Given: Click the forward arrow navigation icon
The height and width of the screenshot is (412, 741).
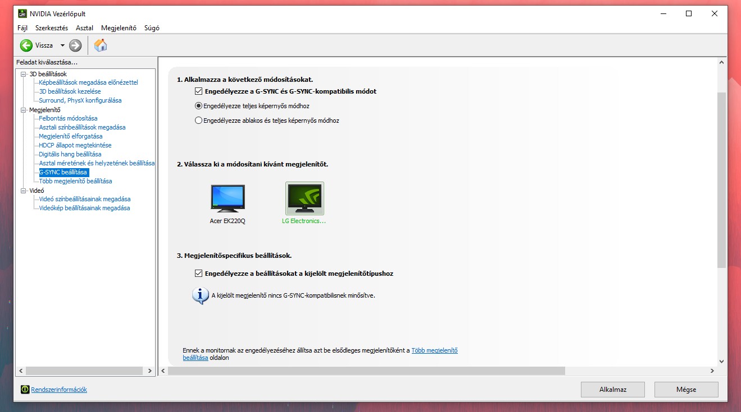Looking at the screenshot, I should (x=75, y=45).
